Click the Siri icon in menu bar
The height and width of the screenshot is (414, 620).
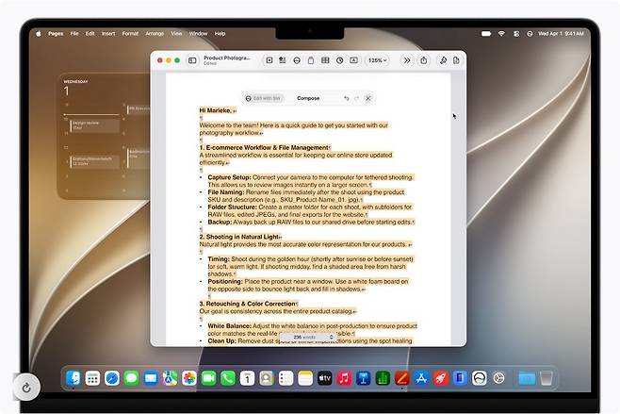530,34
